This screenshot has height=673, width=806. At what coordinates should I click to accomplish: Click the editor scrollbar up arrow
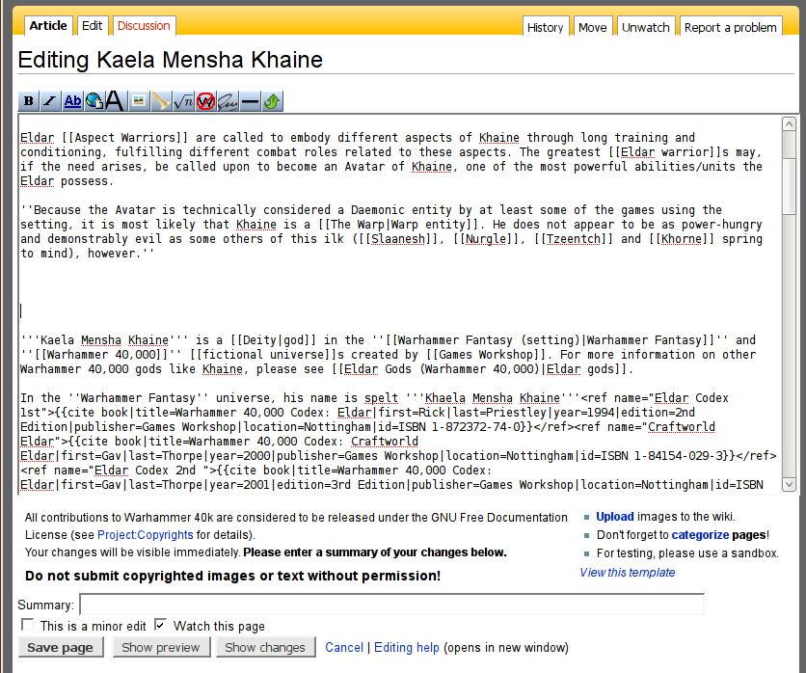(x=789, y=123)
